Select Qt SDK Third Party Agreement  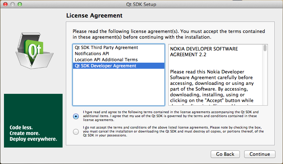(x=106, y=47)
